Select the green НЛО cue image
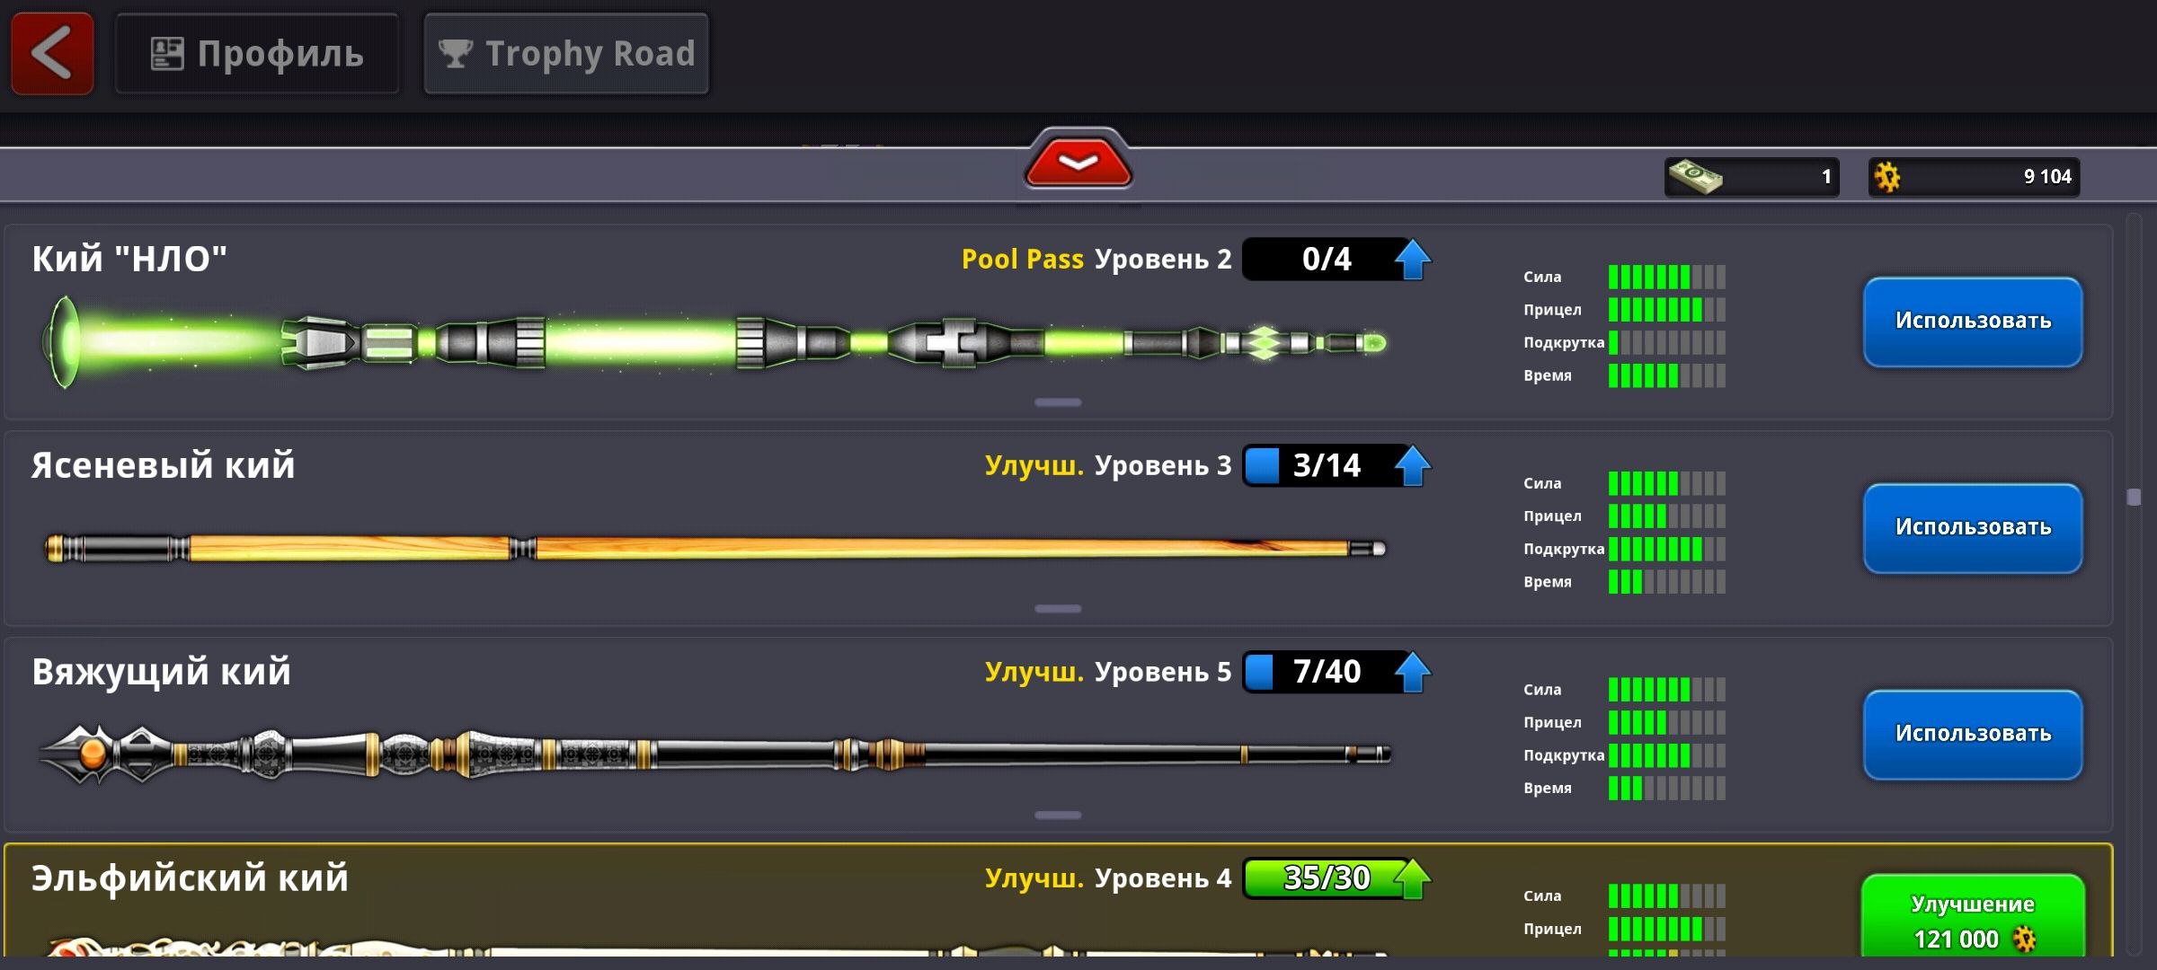This screenshot has width=2157, height=970. click(x=715, y=342)
